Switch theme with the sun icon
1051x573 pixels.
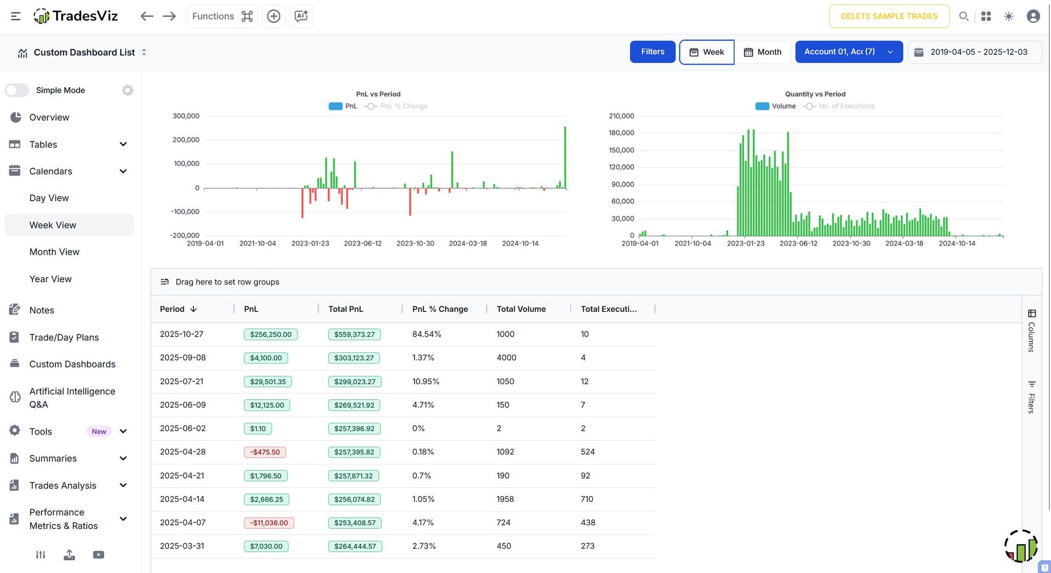(1009, 16)
